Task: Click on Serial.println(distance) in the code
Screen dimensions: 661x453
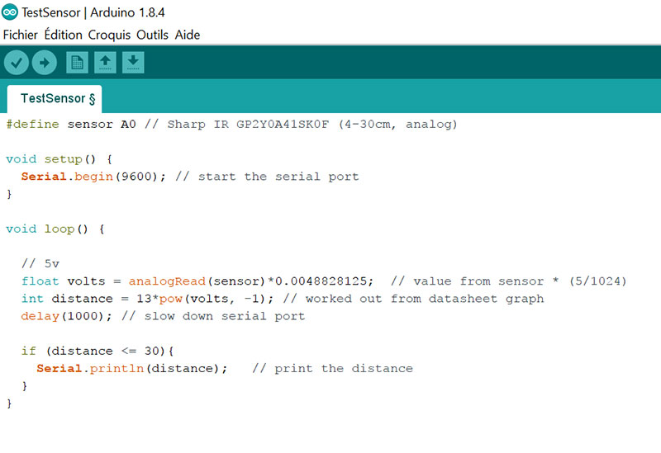Action: tap(131, 368)
